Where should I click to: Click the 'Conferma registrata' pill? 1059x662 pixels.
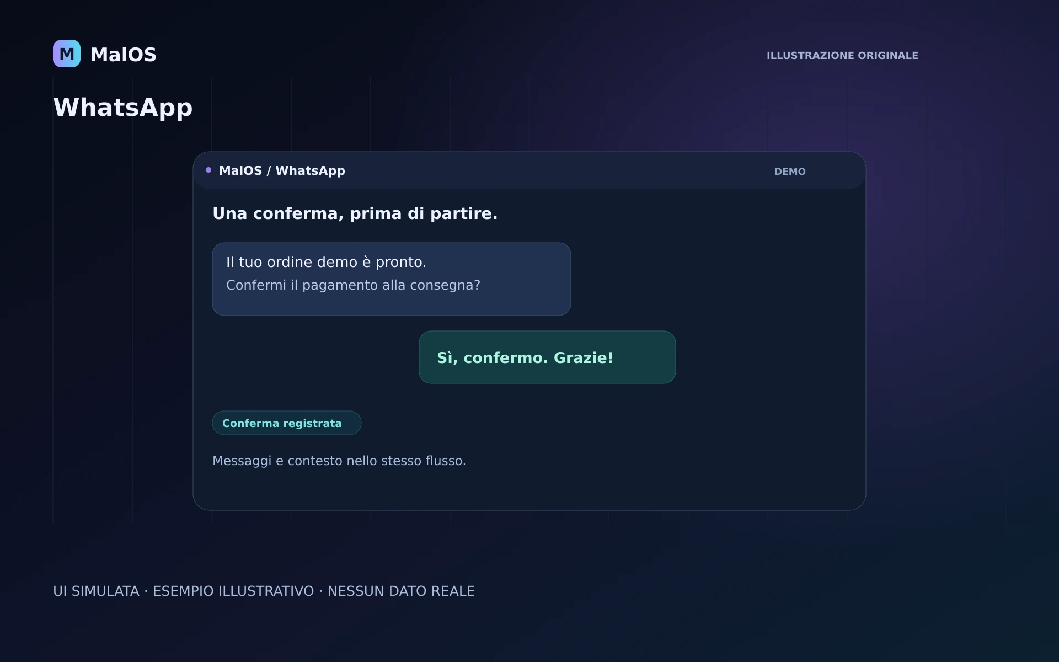click(287, 423)
